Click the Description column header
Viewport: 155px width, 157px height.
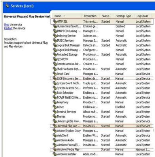[x=91, y=16]
